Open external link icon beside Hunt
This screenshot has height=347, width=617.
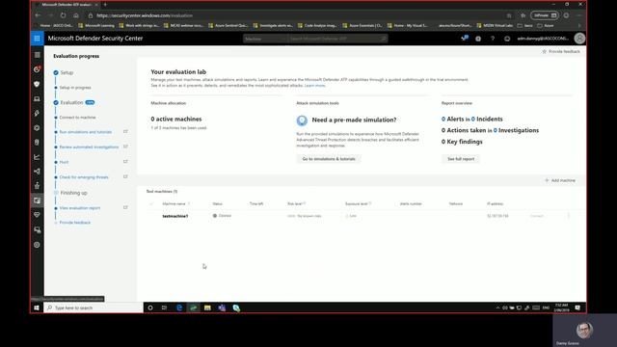tap(125, 162)
